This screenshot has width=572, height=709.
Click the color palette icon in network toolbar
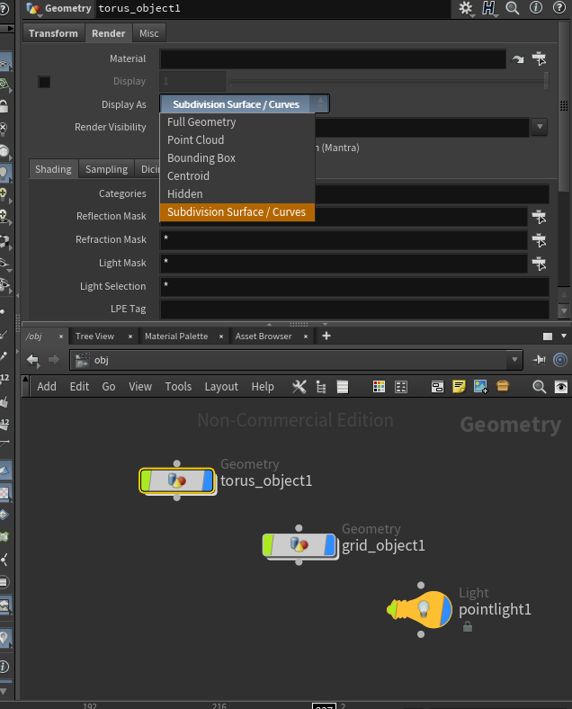379,386
